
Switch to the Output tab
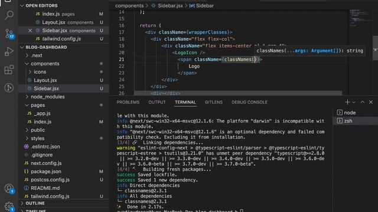(x=157, y=102)
